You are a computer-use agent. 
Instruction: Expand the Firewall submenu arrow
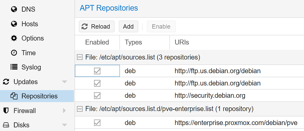coord(65,111)
